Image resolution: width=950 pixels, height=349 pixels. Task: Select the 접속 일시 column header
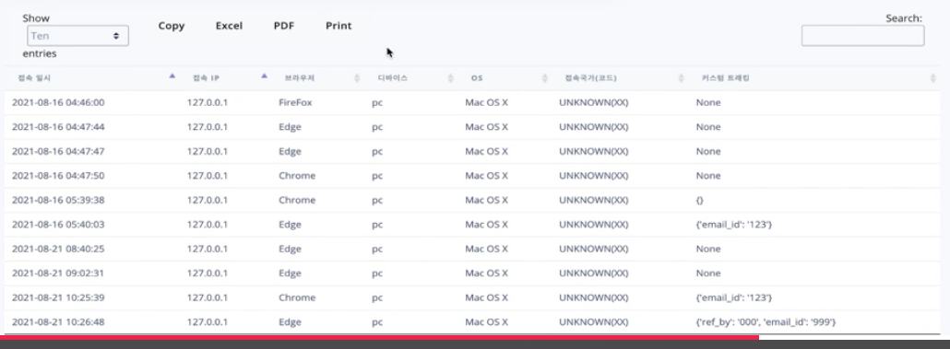[x=35, y=78]
